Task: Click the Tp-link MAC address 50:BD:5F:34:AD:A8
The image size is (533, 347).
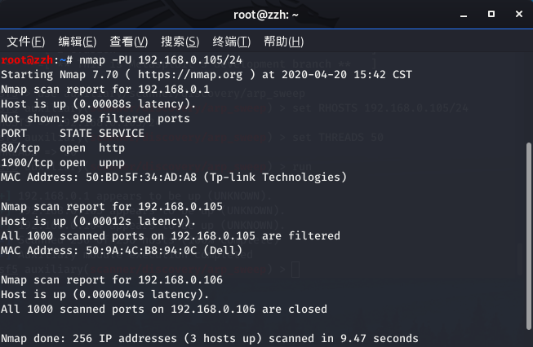Action: (x=128, y=177)
